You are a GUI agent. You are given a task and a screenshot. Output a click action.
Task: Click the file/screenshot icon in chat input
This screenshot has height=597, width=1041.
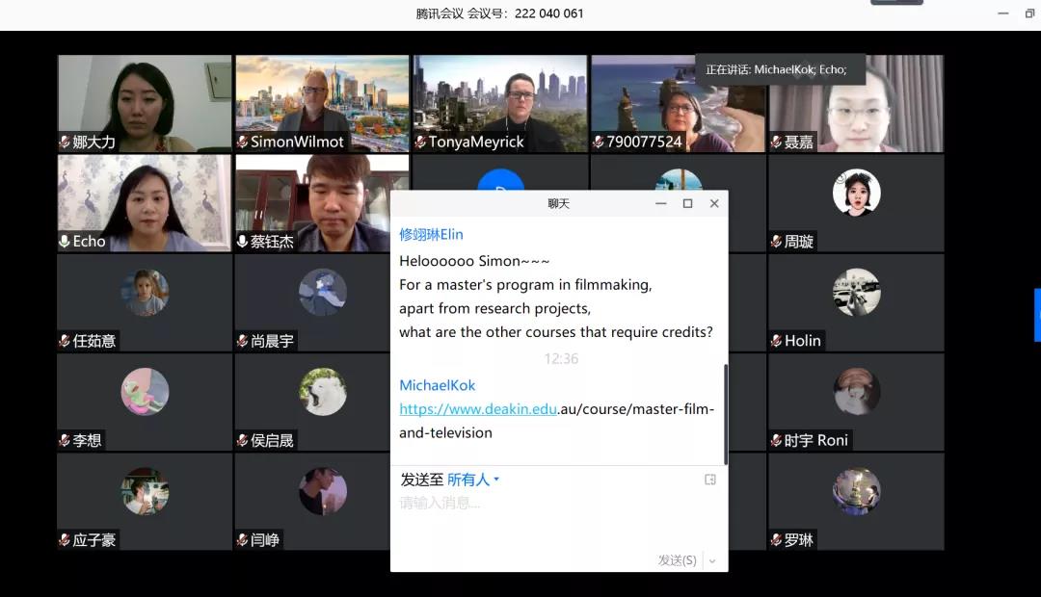tap(710, 480)
